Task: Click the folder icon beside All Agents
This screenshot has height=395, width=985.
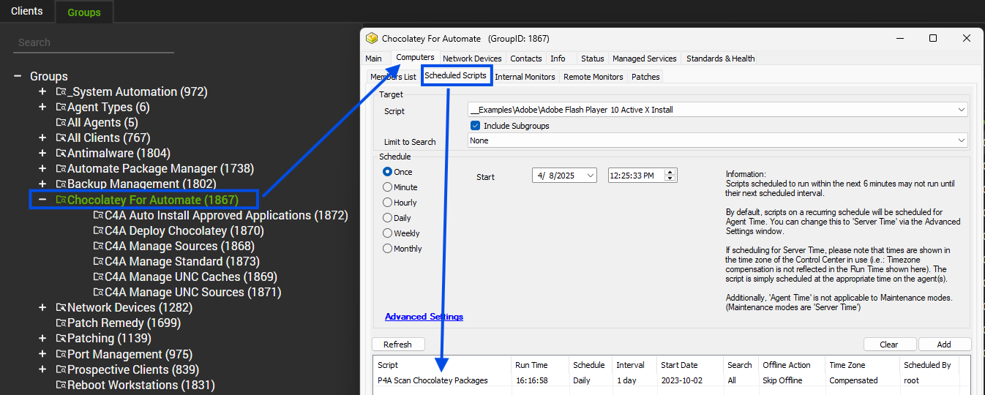Action: (x=61, y=123)
